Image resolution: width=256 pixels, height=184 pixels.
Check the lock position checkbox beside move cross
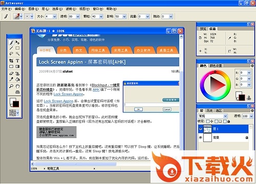[208, 121]
